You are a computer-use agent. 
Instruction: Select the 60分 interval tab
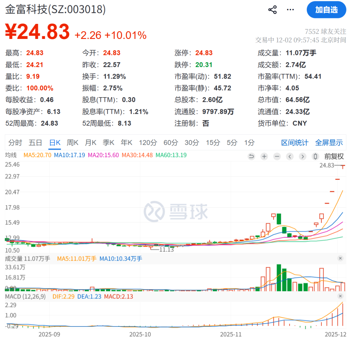pyautogui.click(x=170, y=142)
